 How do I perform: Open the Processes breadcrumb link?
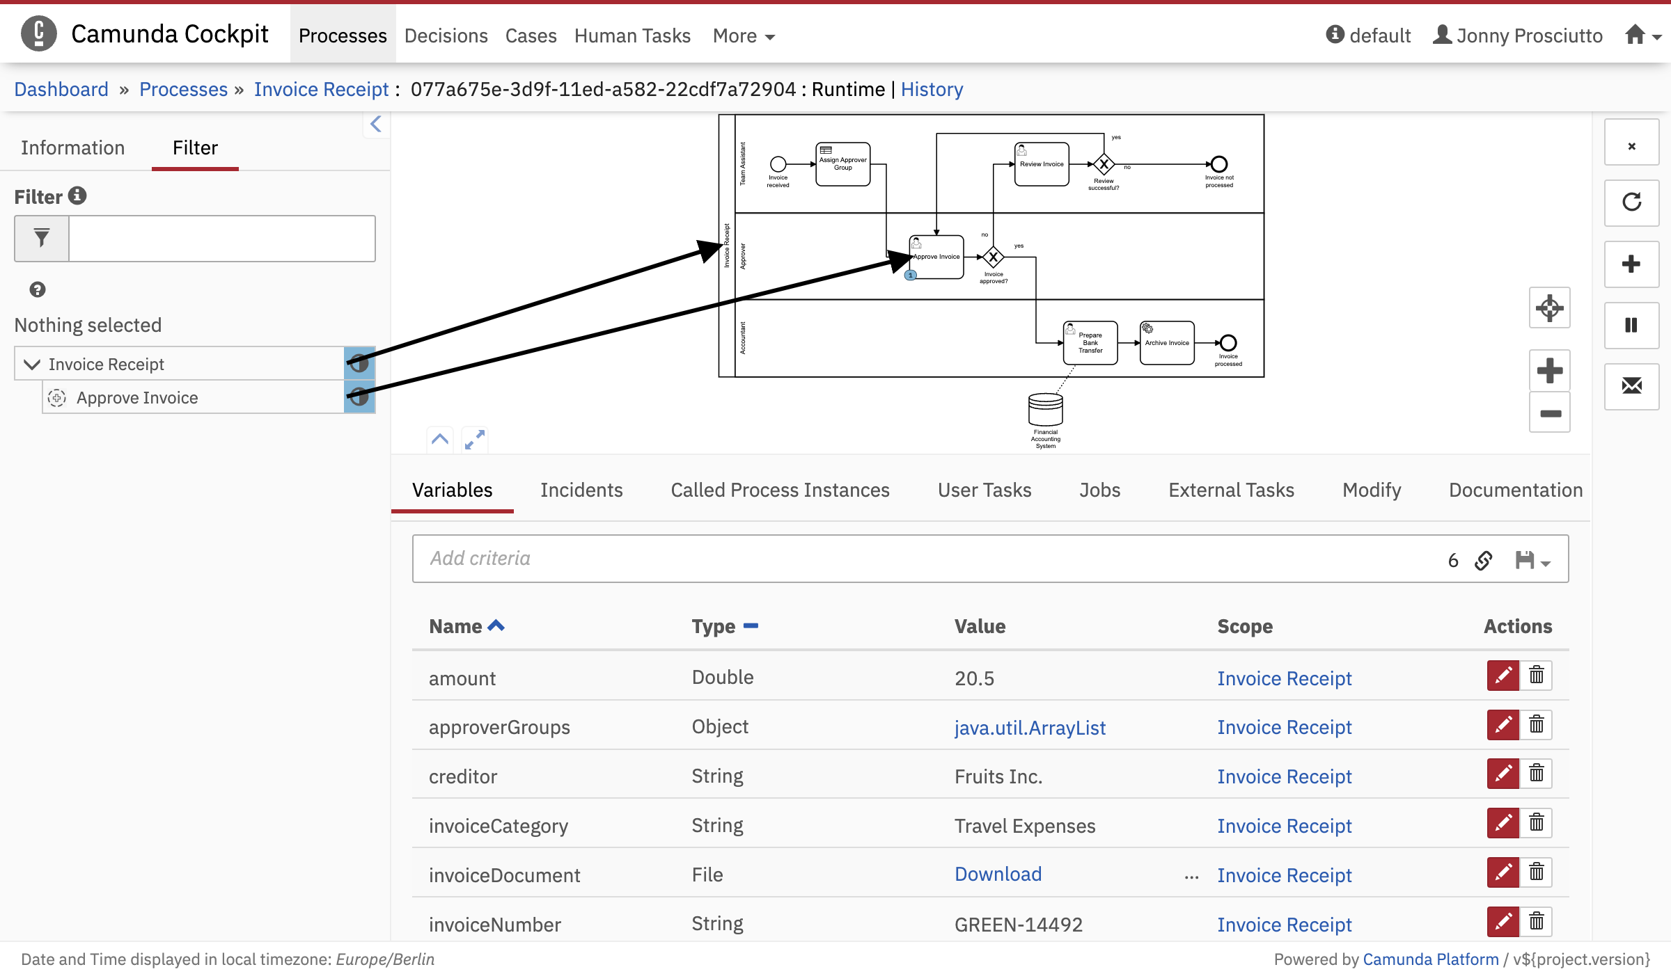(183, 89)
